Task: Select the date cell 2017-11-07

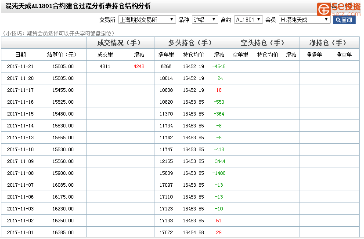Action: click(x=21, y=185)
